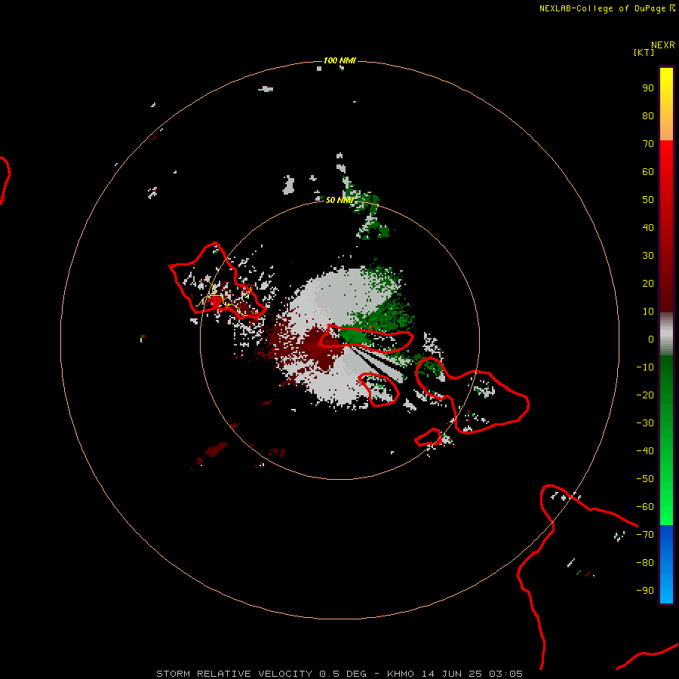679x679 pixels.
Task: Click the -40 value on the velocity scale
Action: tap(645, 451)
